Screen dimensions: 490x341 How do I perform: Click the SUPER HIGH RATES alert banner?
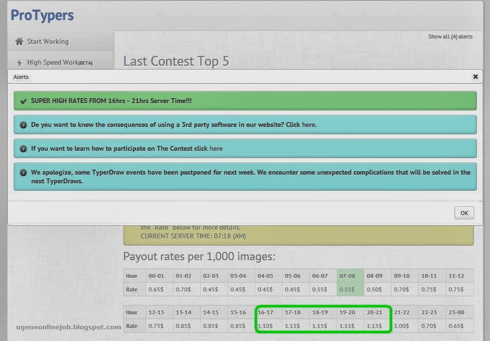pos(245,101)
